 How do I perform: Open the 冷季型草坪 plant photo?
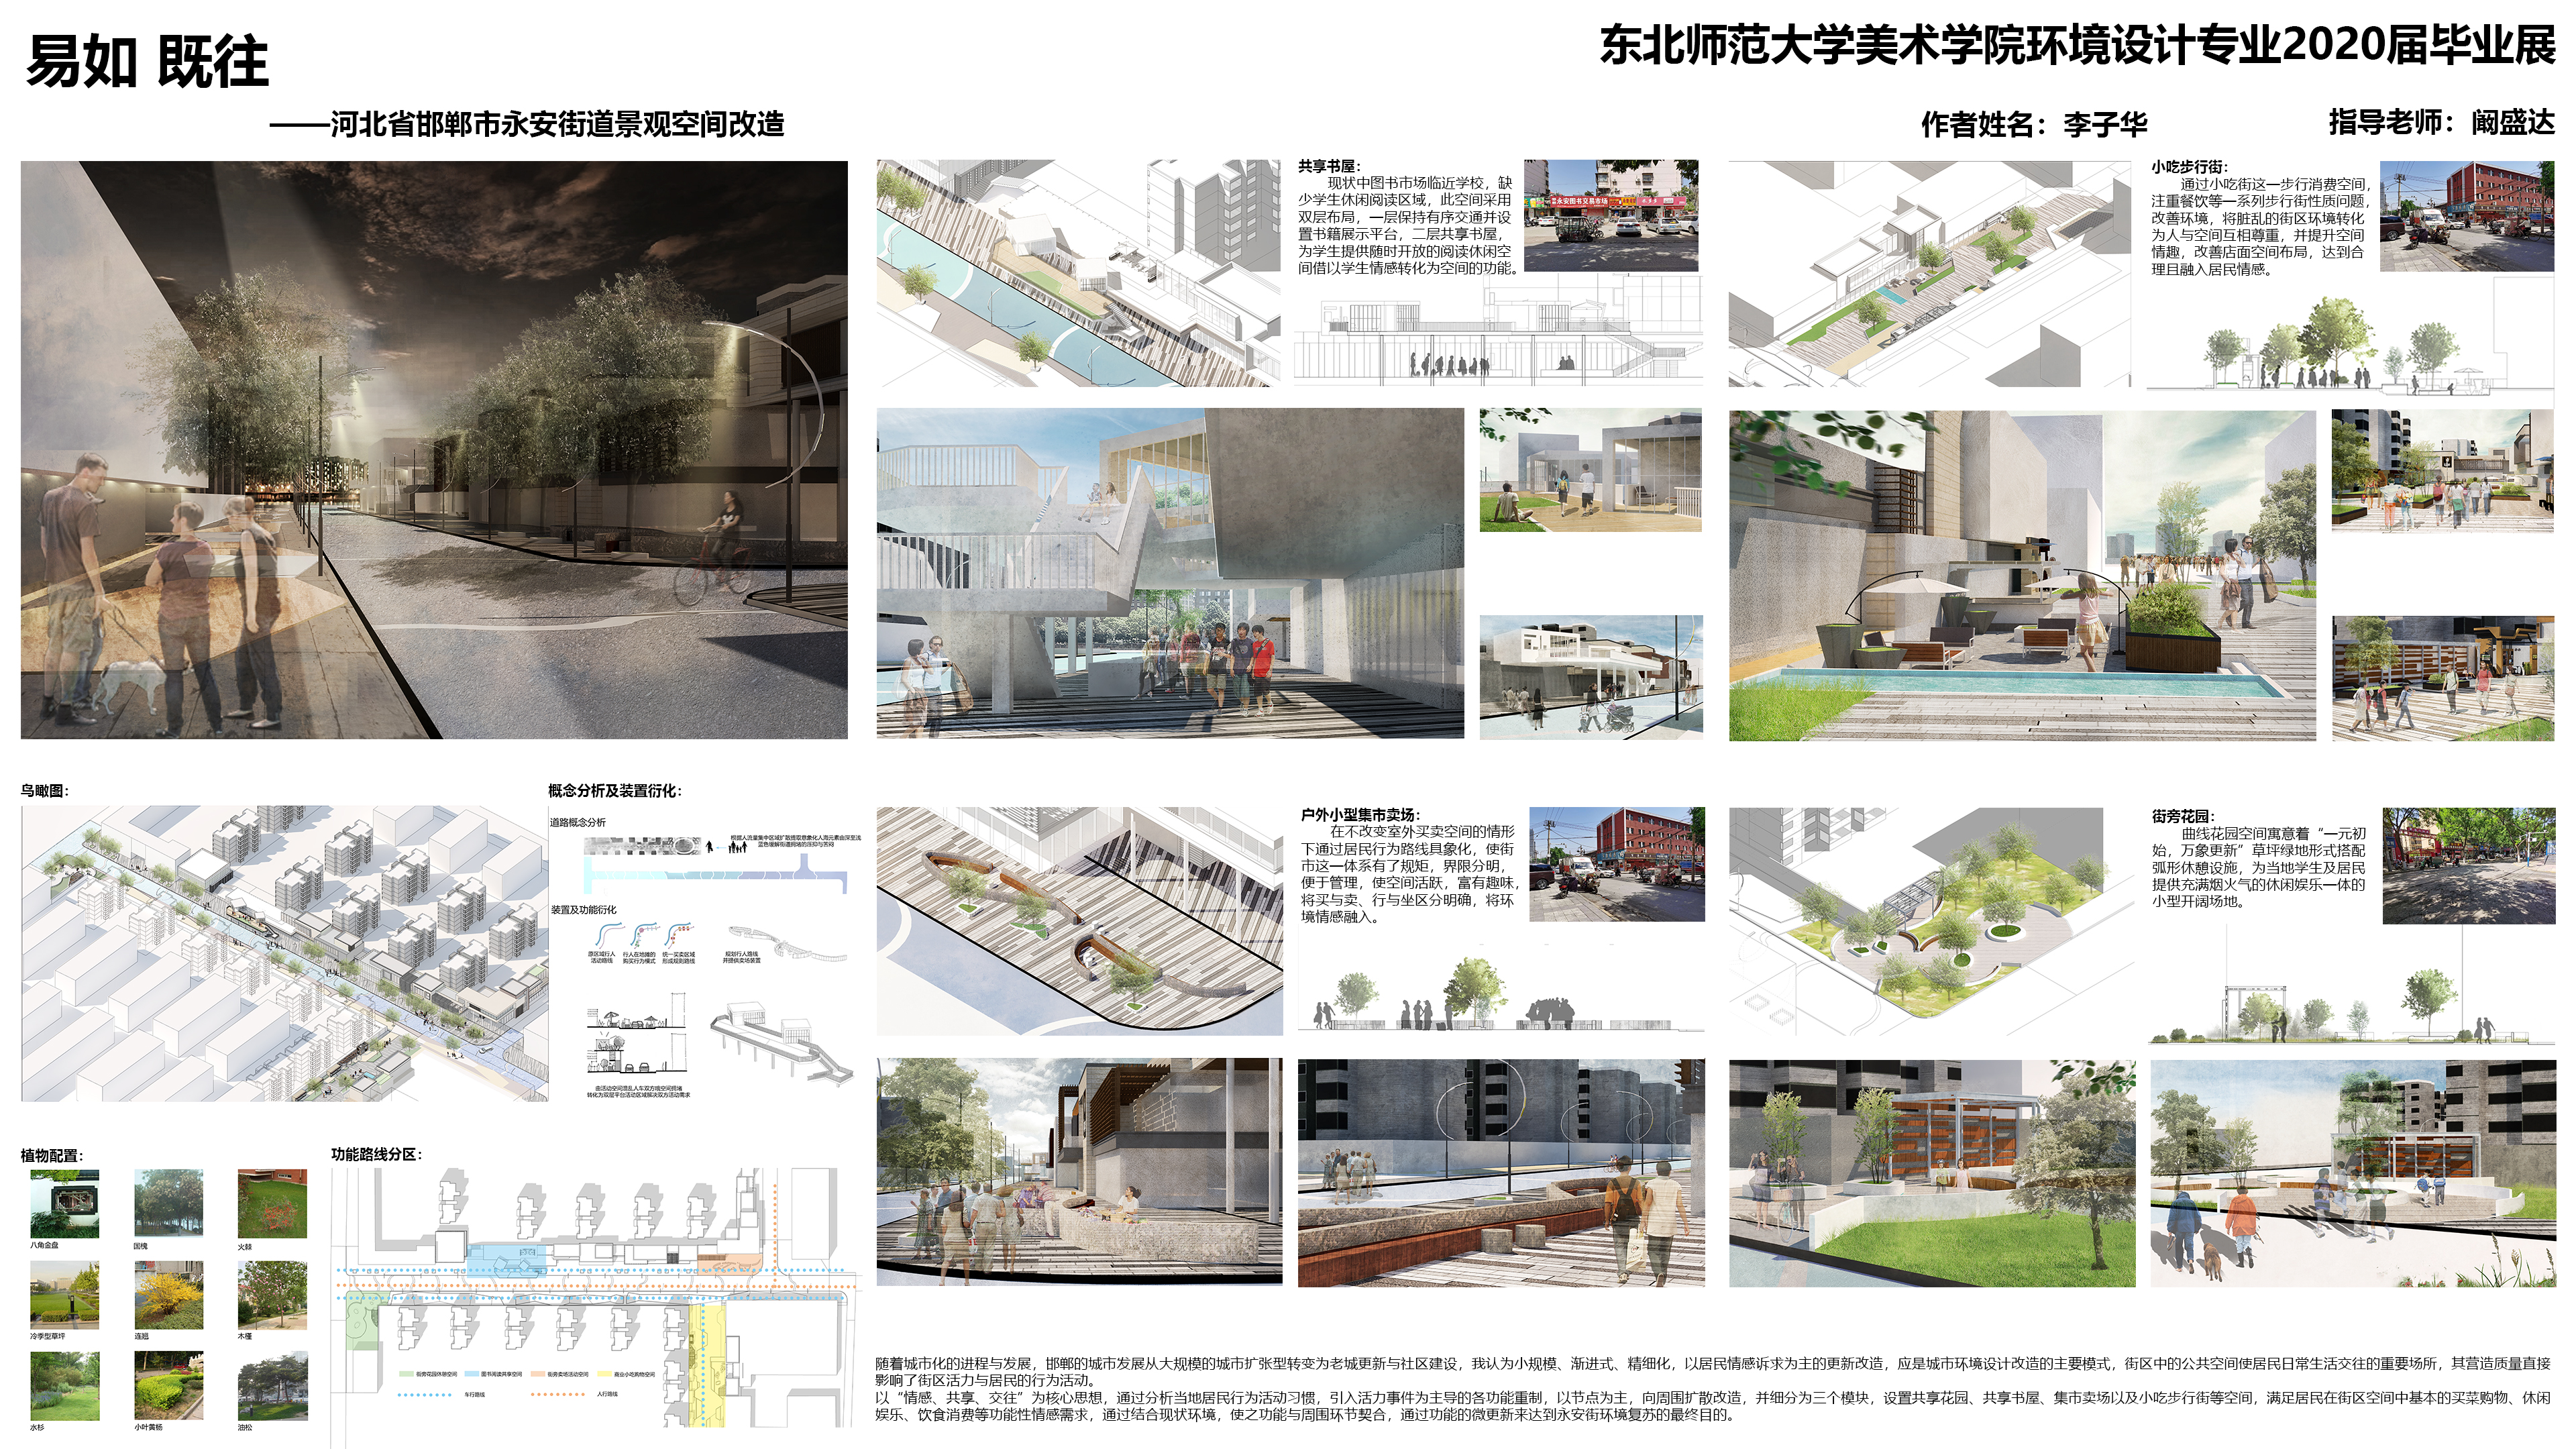[65, 1295]
